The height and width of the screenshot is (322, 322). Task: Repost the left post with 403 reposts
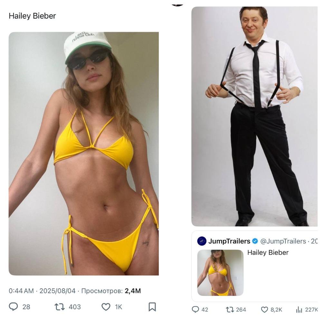pos(60,307)
